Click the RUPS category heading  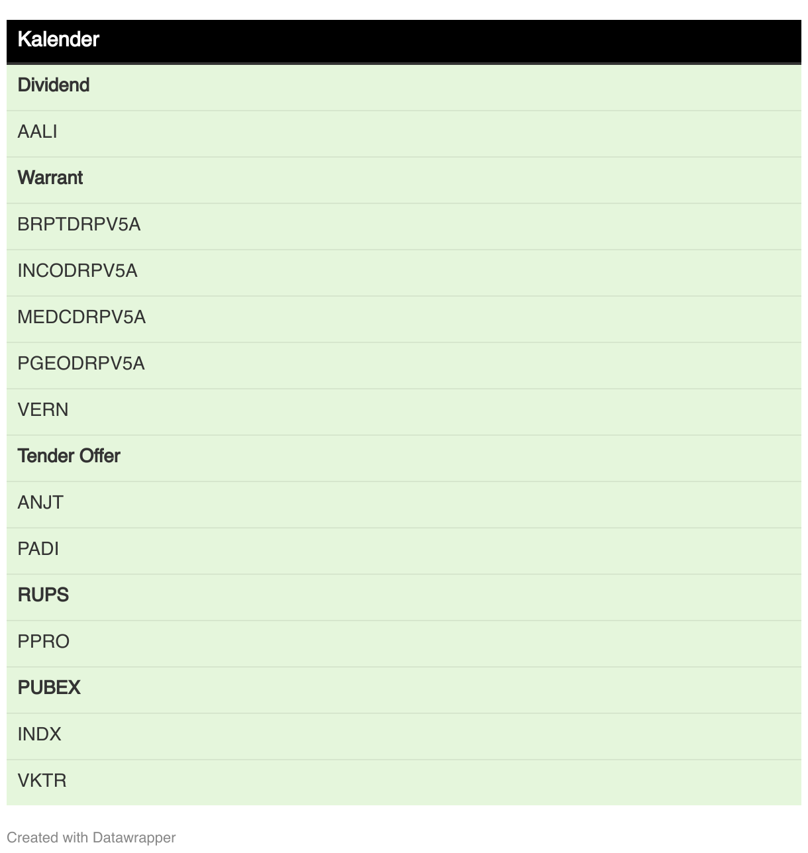(x=44, y=595)
